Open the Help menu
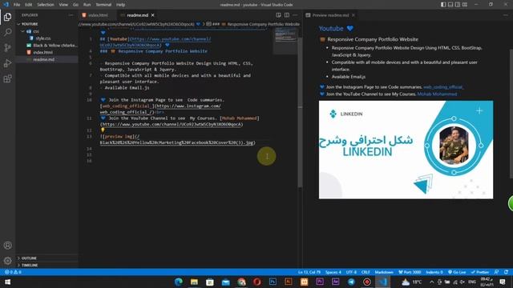The image size is (513, 288). coord(121,5)
